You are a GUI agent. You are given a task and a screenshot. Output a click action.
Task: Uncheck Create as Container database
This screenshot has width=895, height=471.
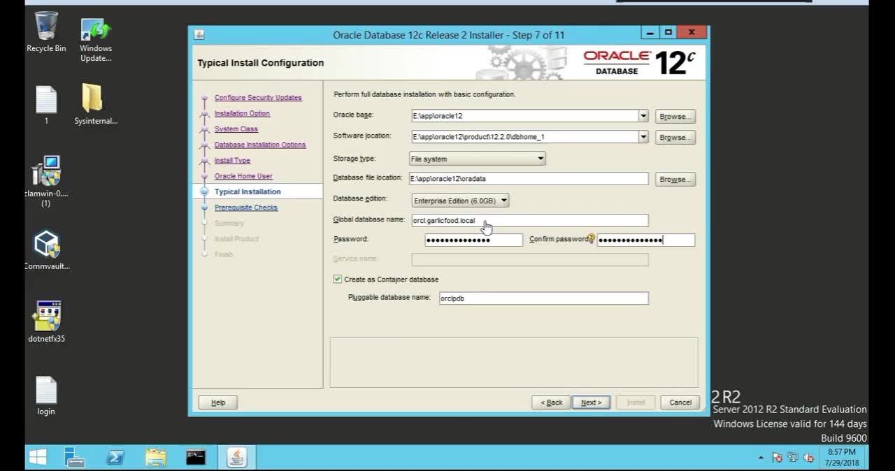pos(338,279)
